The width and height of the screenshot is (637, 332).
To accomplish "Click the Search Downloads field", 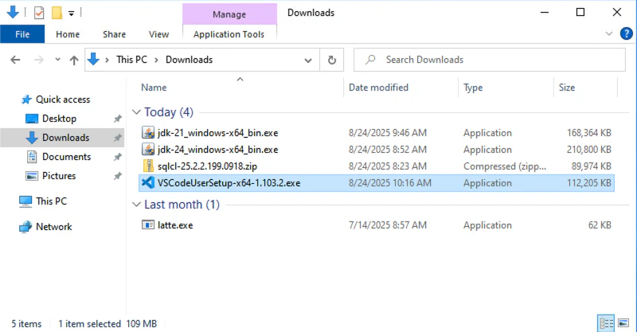I will click(490, 60).
